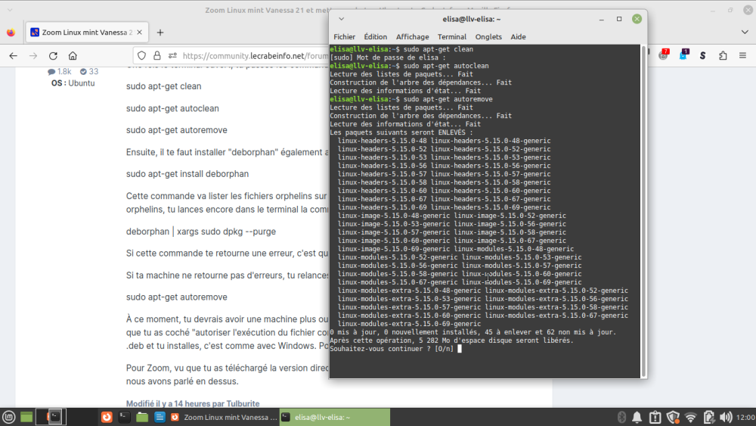Open the terminal window dropdown menu
The width and height of the screenshot is (756, 426).
341,18
